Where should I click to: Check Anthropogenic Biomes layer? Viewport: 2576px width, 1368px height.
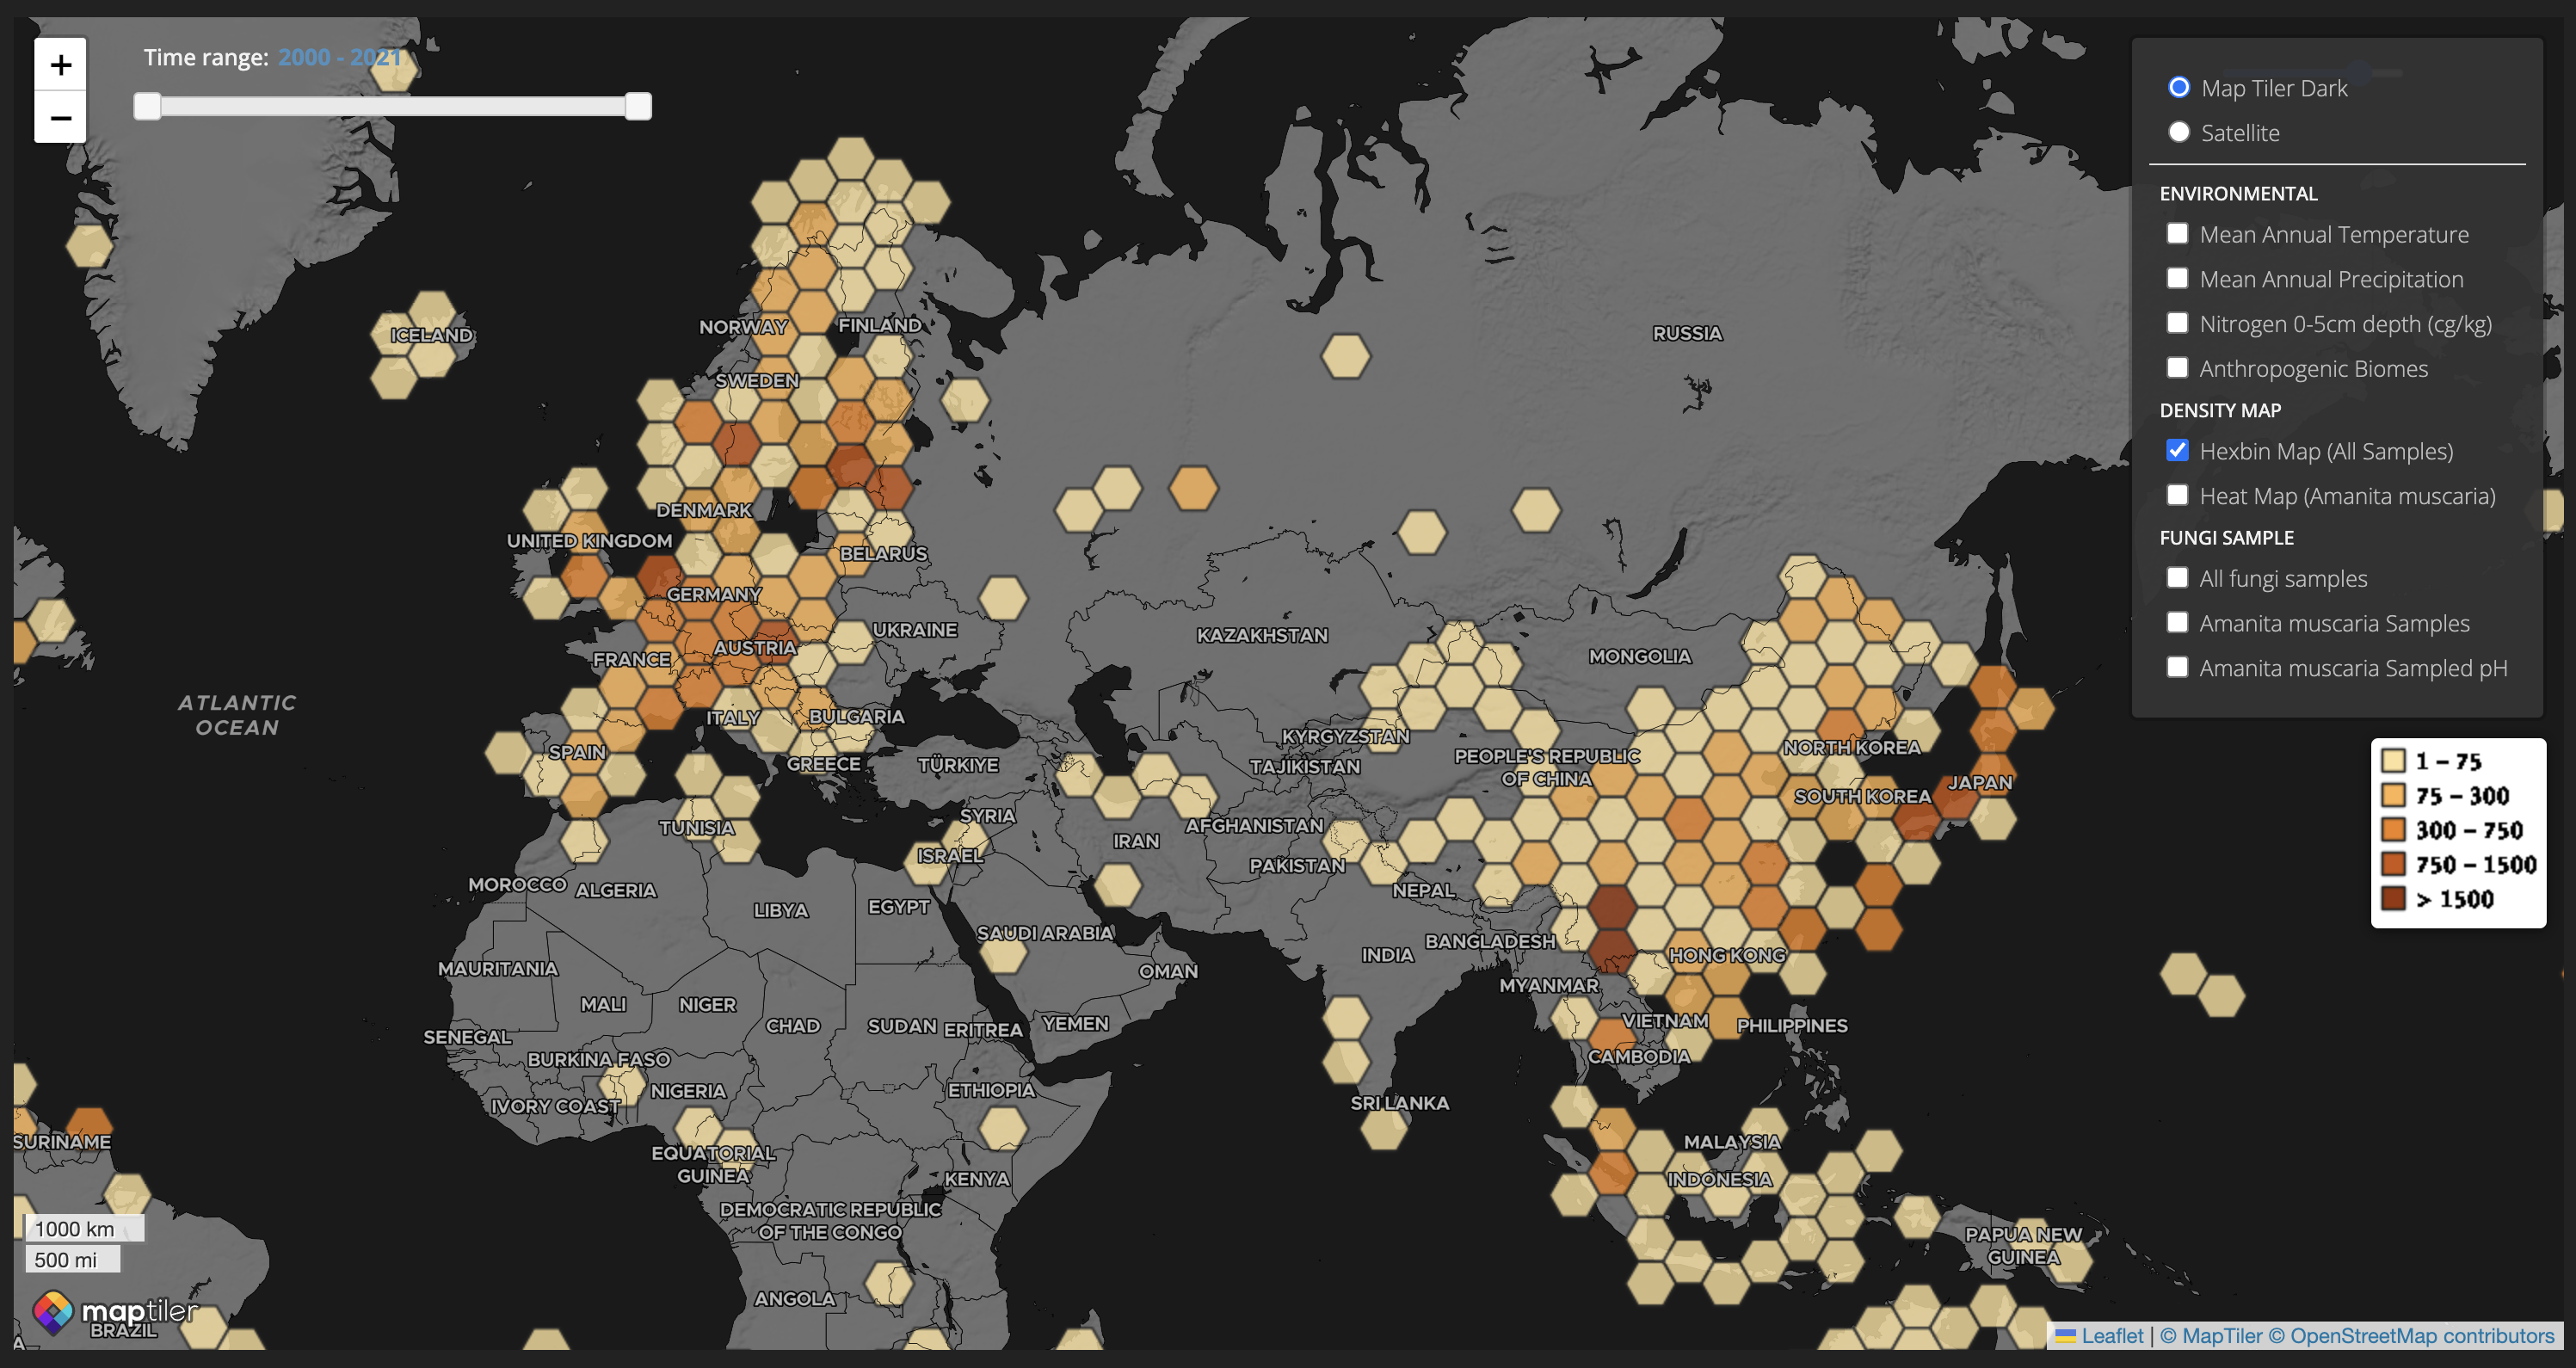2177,368
